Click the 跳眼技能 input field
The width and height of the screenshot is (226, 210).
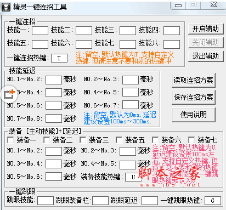click(x=46, y=201)
